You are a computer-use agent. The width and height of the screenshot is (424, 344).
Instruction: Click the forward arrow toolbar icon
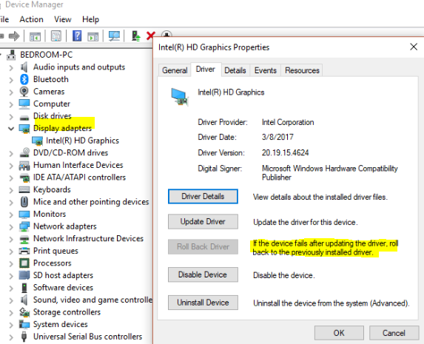14,36
